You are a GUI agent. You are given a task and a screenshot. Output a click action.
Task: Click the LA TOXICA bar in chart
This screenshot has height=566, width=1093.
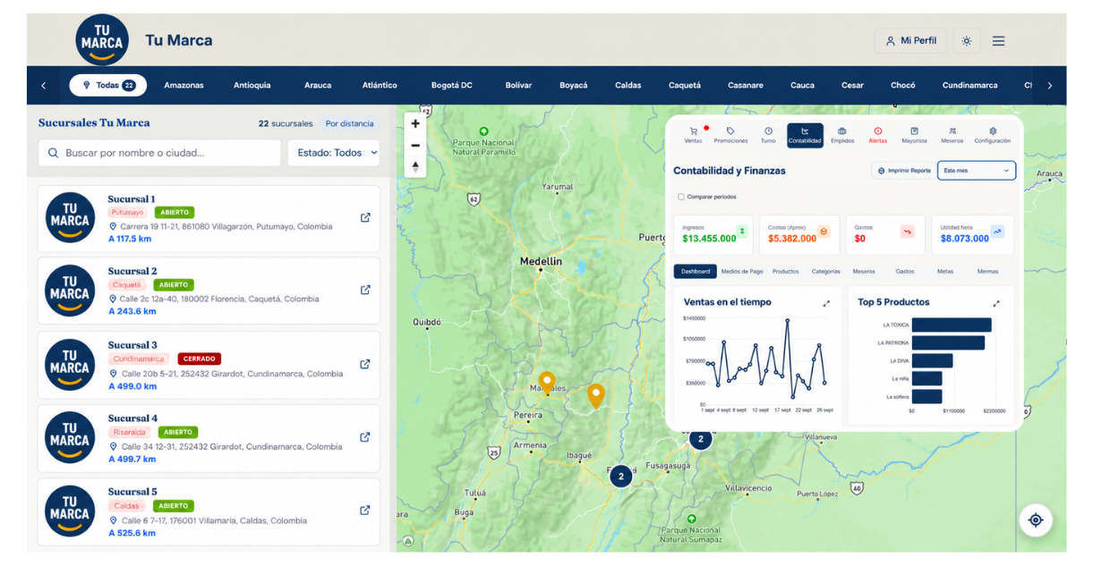point(952,325)
